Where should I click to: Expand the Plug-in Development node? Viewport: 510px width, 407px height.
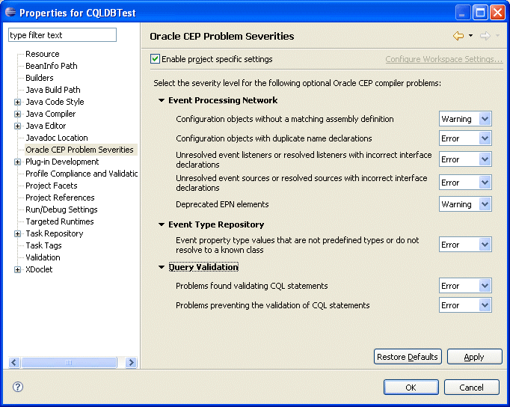(x=17, y=162)
